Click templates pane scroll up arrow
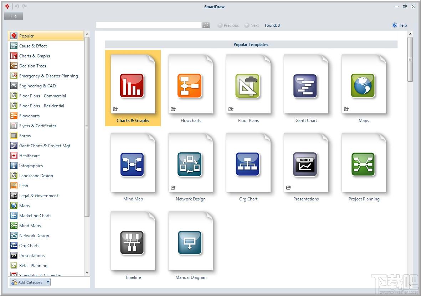 [410, 34]
